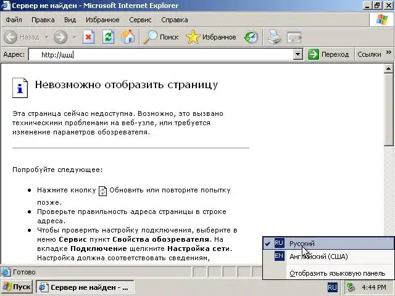Click the Stop icon with red X
This screenshot has height=296, width=395.
pyautogui.click(x=88, y=37)
